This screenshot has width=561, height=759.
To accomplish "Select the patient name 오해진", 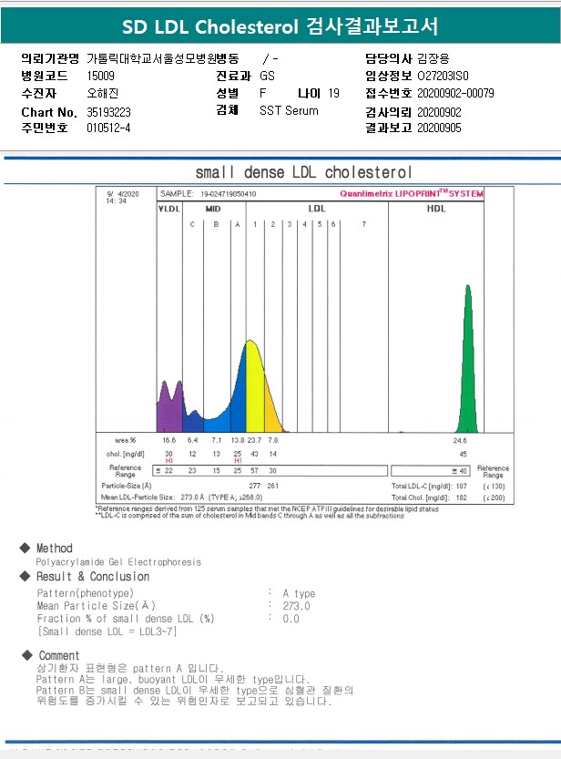I will (x=103, y=93).
